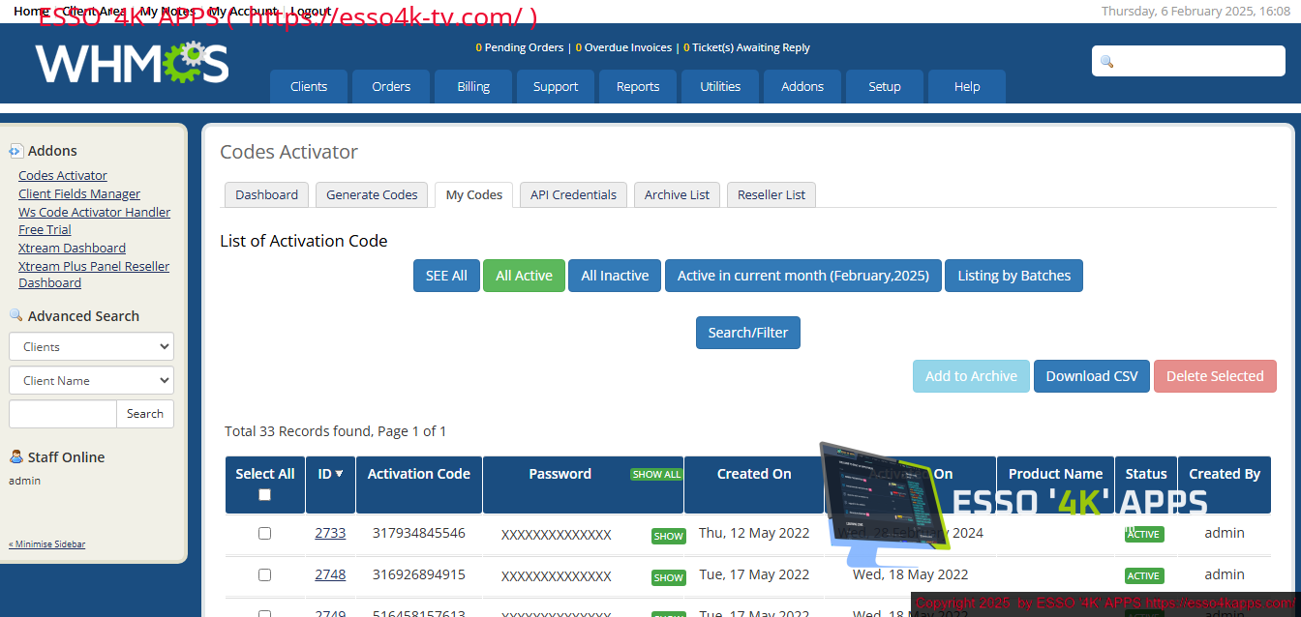
Task: Open the Utilities menu
Action: pos(720,86)
